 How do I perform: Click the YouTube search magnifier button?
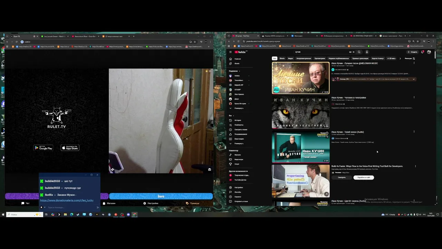pos(359,52)
